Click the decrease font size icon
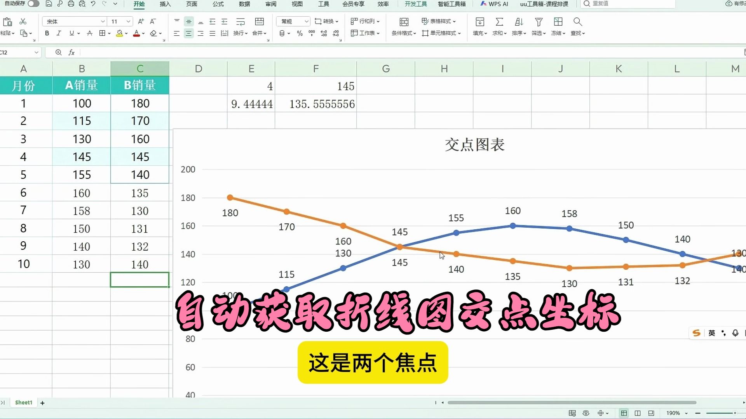The image size is (746, 419). pyautogui.click(x=153, y=22)
